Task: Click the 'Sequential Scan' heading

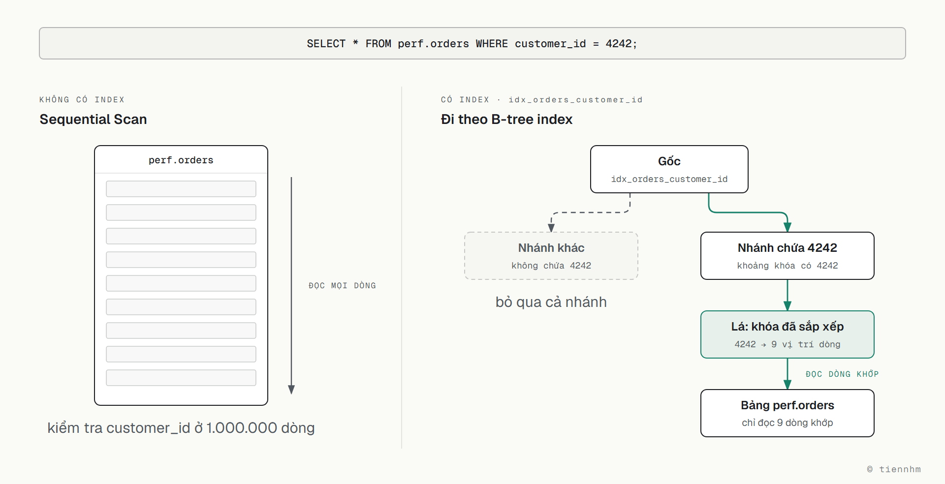Action: coord(93,120)
